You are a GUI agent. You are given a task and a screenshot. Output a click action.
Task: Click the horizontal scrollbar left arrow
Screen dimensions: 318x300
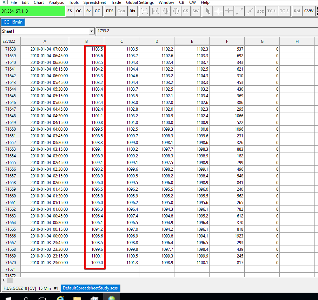(x=4, y=280)
